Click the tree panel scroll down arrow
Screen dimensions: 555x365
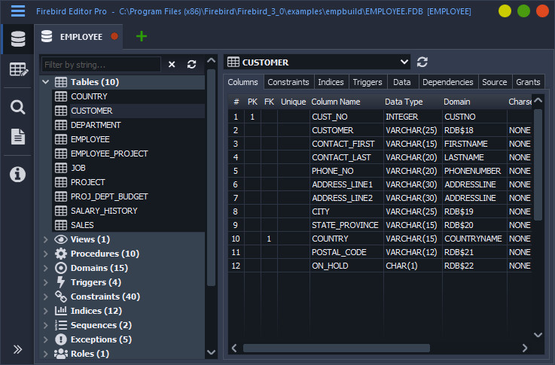(x=211, y=352)
